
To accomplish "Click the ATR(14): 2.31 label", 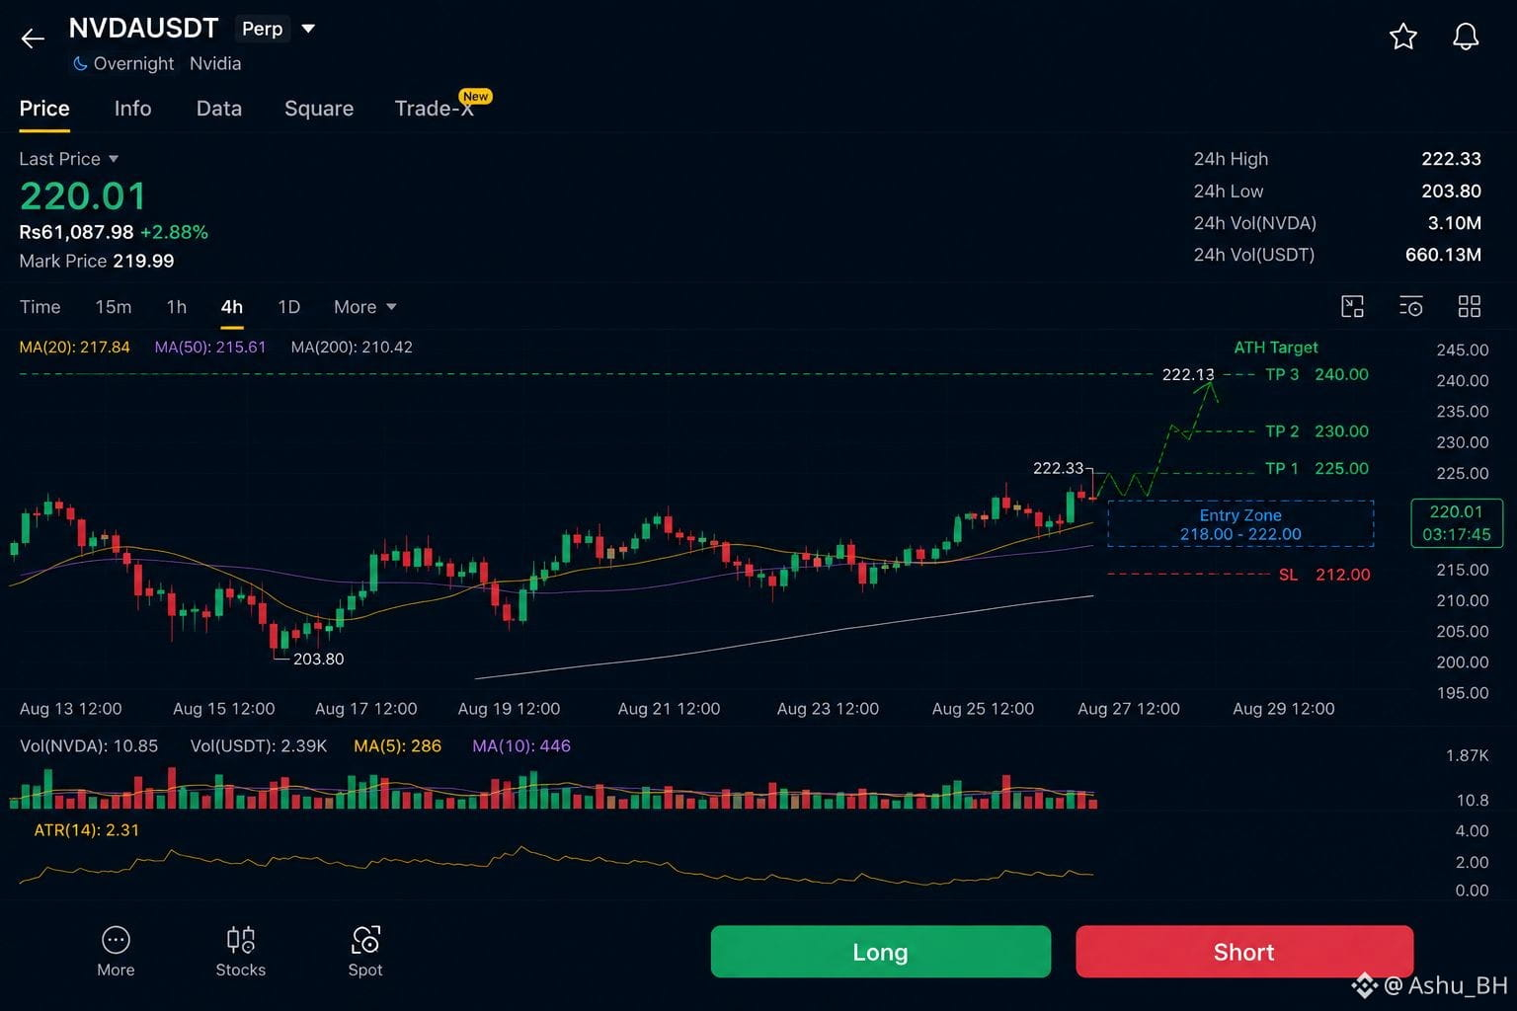I will click(87, 830).
